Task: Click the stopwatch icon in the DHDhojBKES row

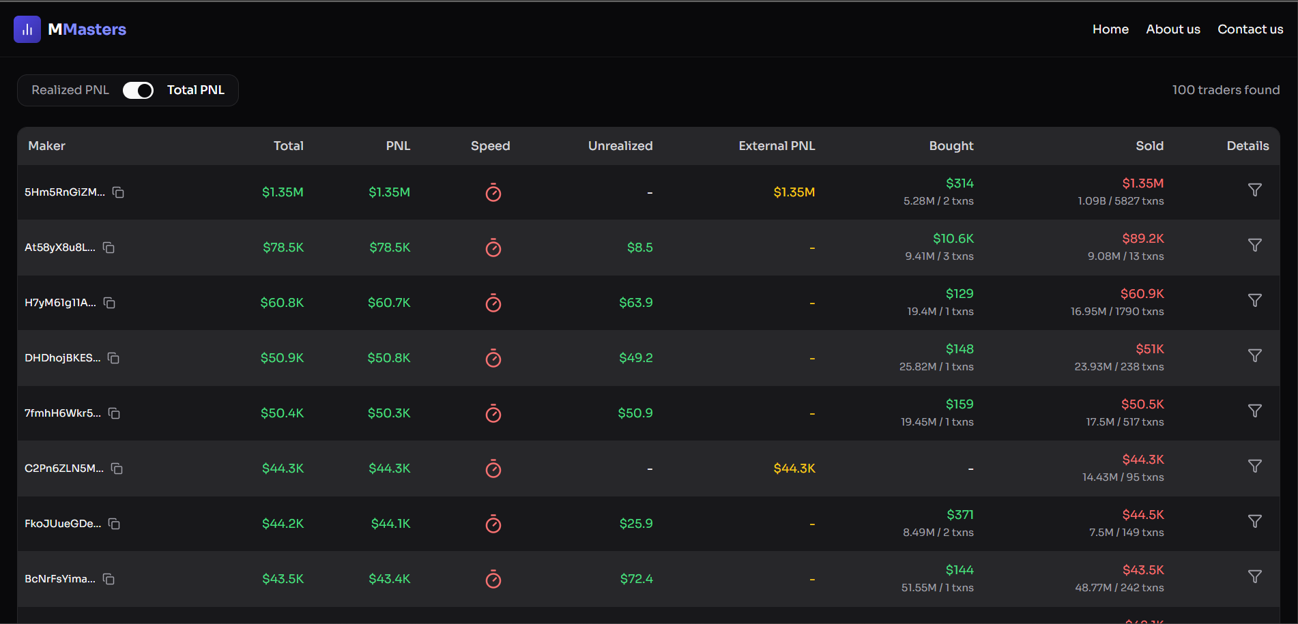Action: click(493, 358)
